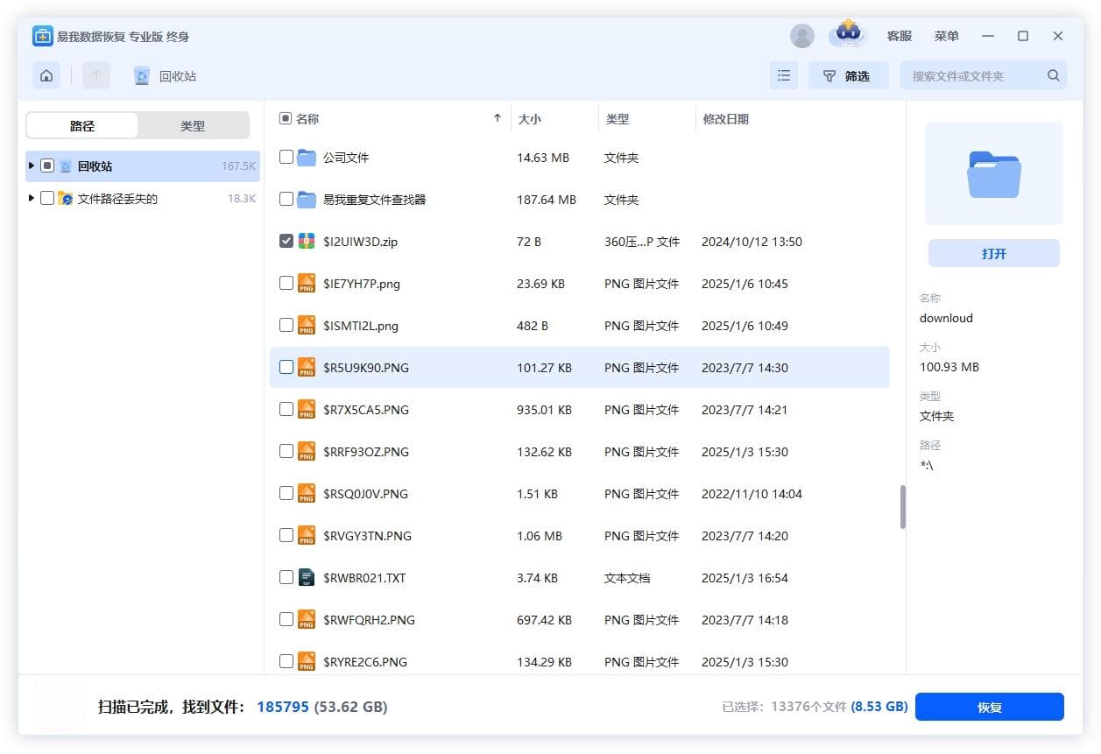Click the PNG icon of $ISMTI2L.png
This screenshot has height=754, width=1101.
[x=307, y=325]
